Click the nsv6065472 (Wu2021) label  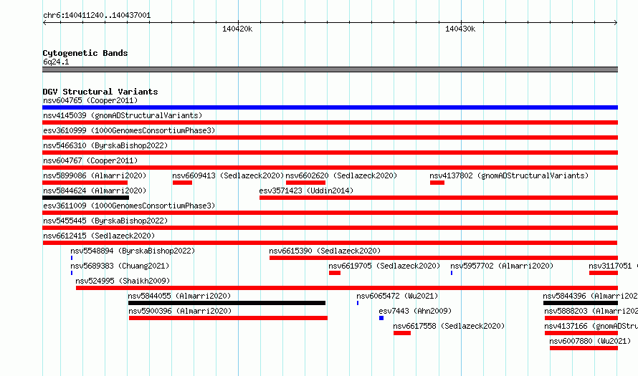[397, 296]
